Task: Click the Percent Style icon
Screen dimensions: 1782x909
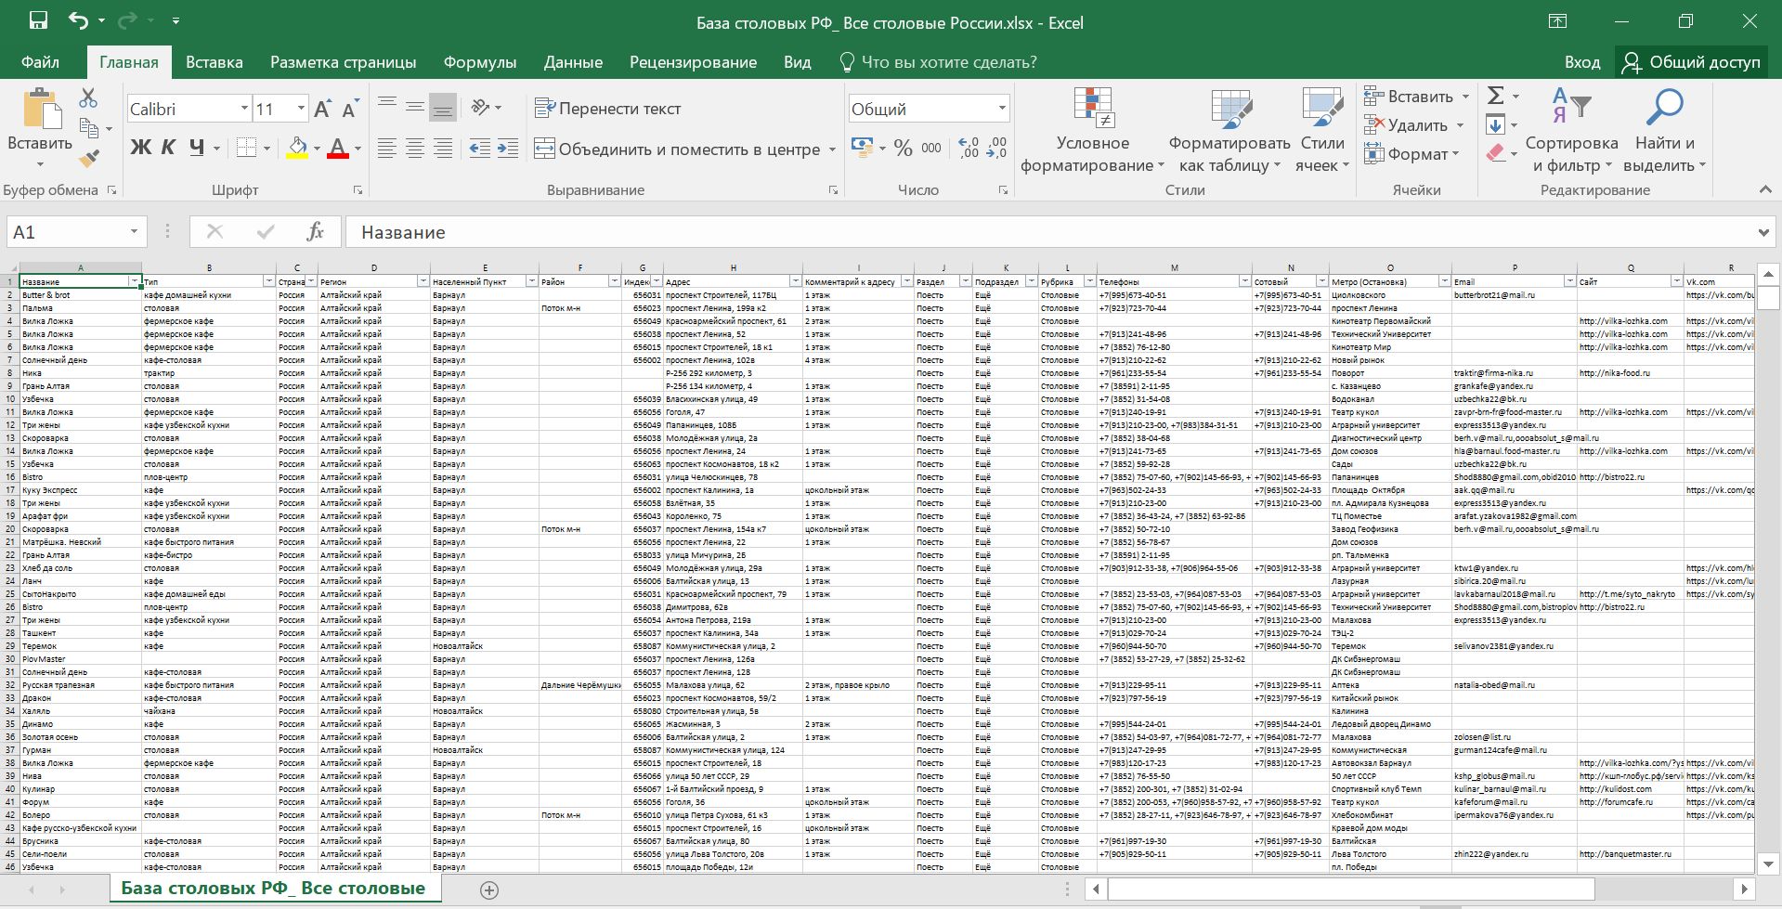Action: point(903,149)
